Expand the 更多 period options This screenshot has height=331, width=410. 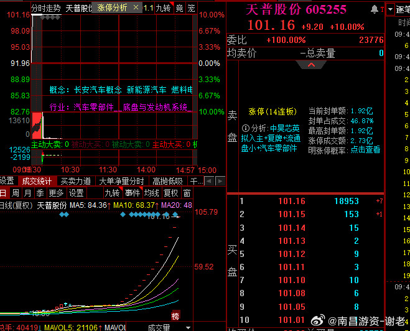click(56, 193)
